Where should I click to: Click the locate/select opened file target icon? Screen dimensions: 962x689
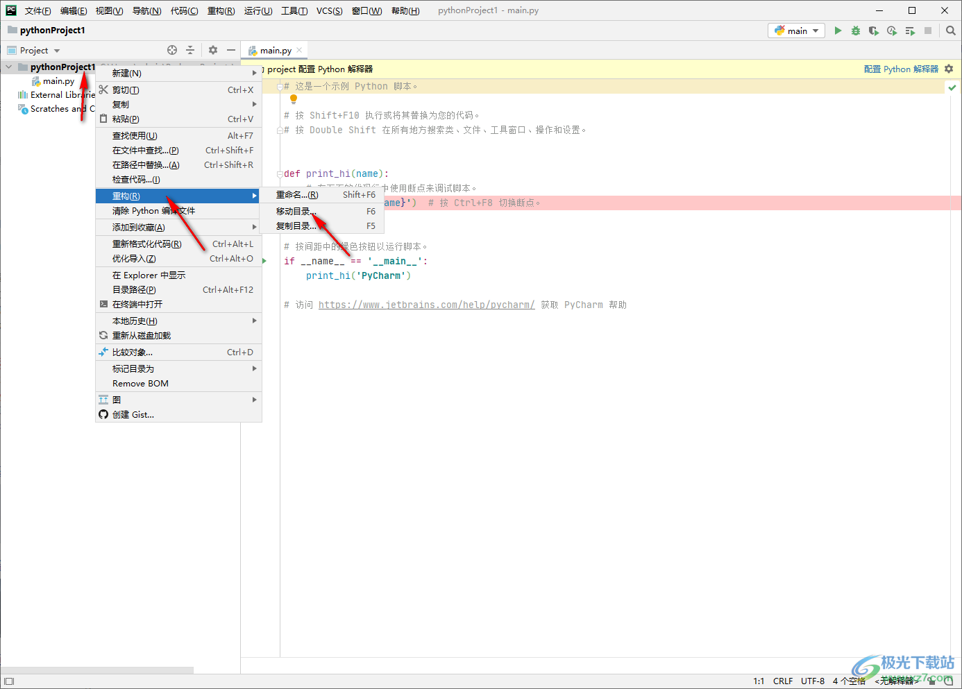[x=172, y=50]
